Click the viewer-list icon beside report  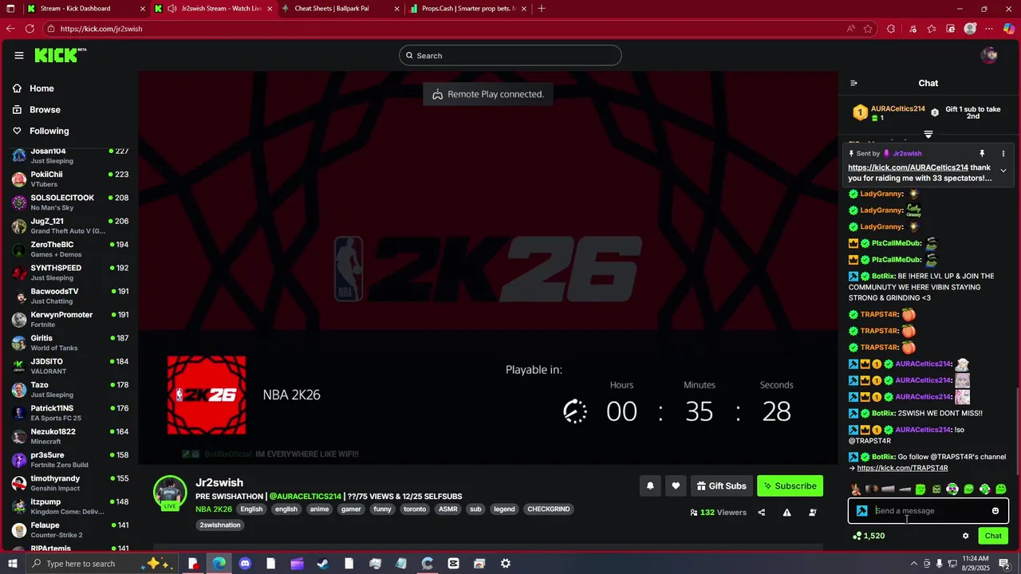(x=813, y=513)
